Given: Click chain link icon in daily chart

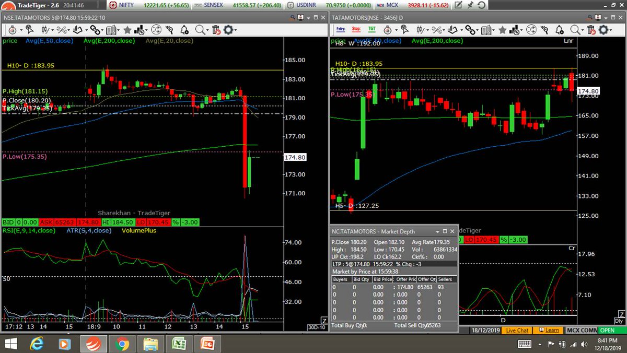Looking at the screenshot, I should click(x=470, y=29).
